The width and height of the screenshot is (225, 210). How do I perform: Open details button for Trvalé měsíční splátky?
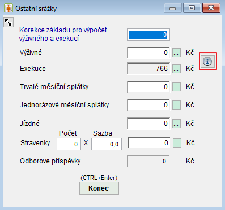[176, 87]
